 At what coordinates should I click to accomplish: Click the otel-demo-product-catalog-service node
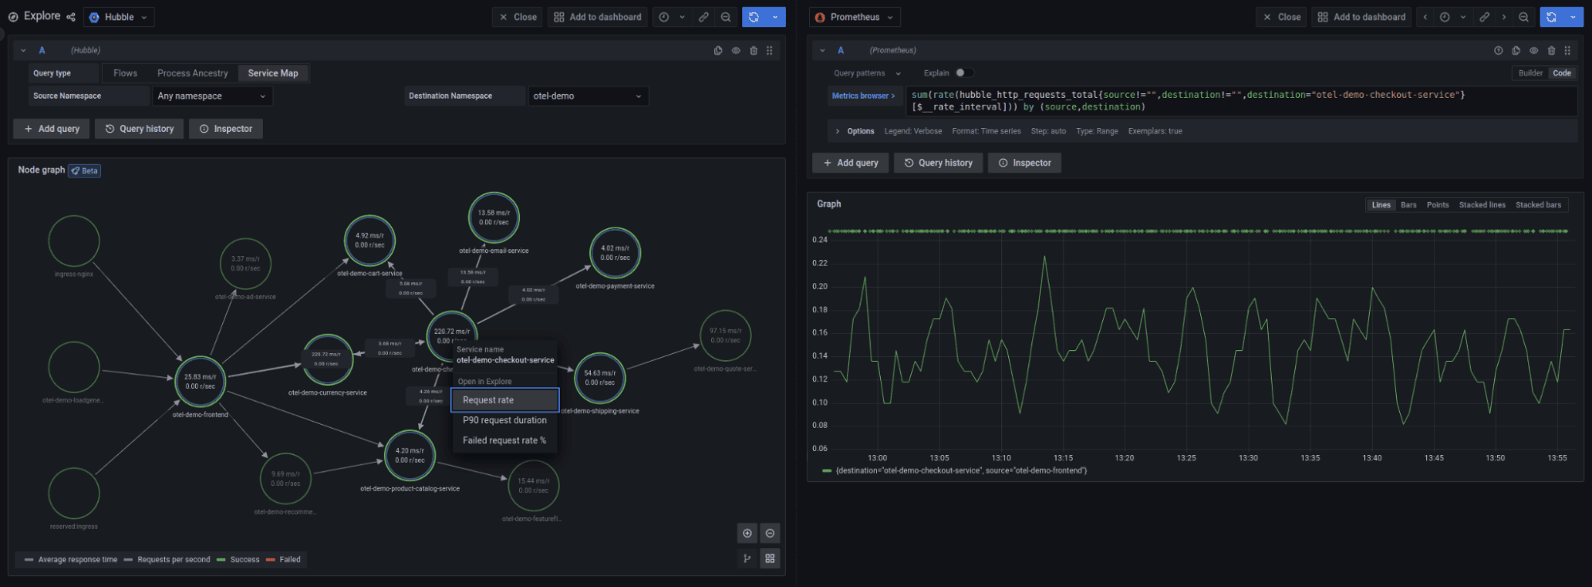(409, 456)
